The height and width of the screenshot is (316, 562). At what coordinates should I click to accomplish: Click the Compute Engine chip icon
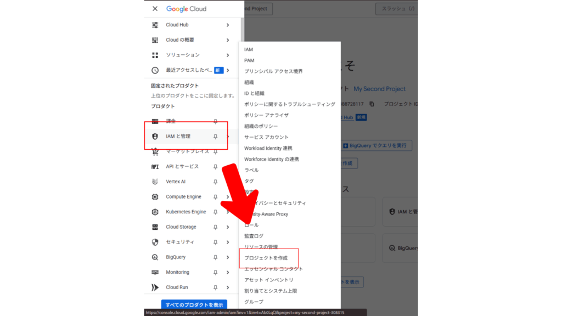tap(155, 197)
